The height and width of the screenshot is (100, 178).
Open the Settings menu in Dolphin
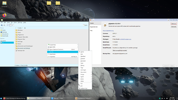tap(20, 22)
